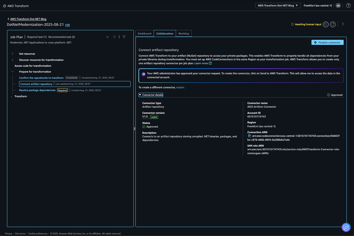Click restart to create a different connector
This screenshot has height=236, width=354.
pos(180,87)
